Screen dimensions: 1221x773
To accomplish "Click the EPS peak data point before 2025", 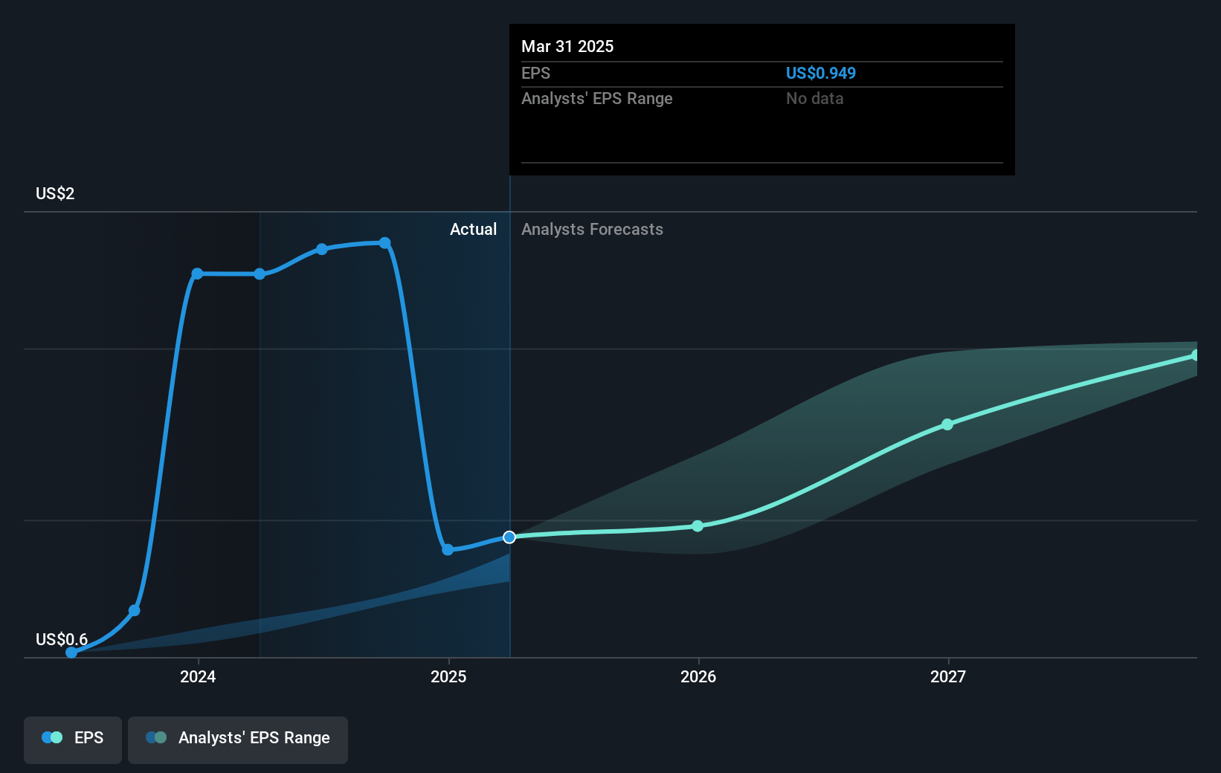I will pos(385,243).
